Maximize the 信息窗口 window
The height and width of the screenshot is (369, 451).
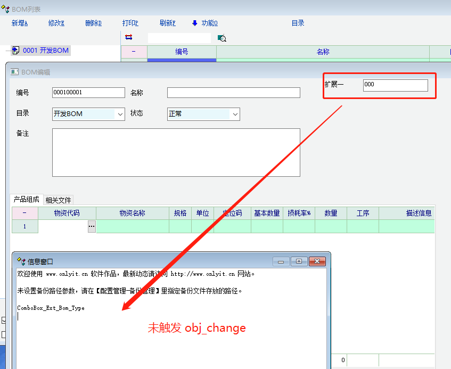tap(299, 261)
